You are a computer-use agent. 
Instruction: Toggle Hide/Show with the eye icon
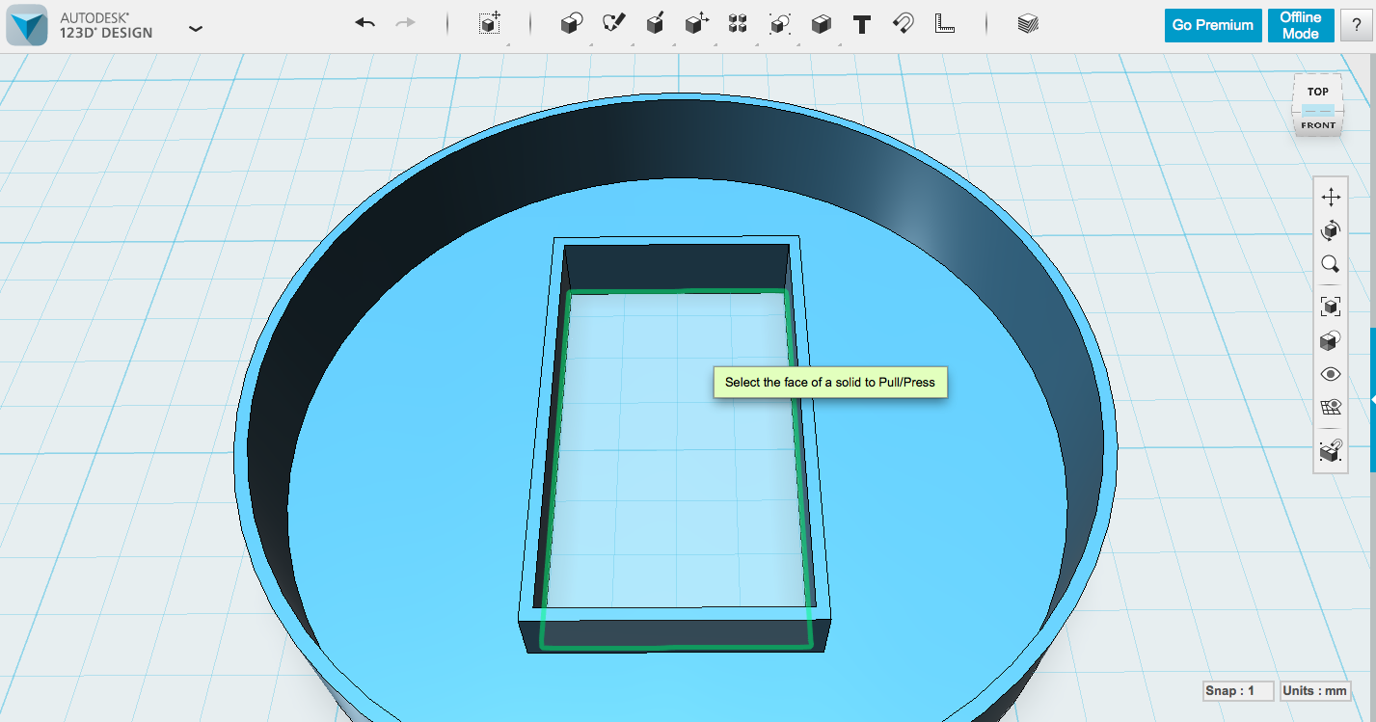point(1330,373)
